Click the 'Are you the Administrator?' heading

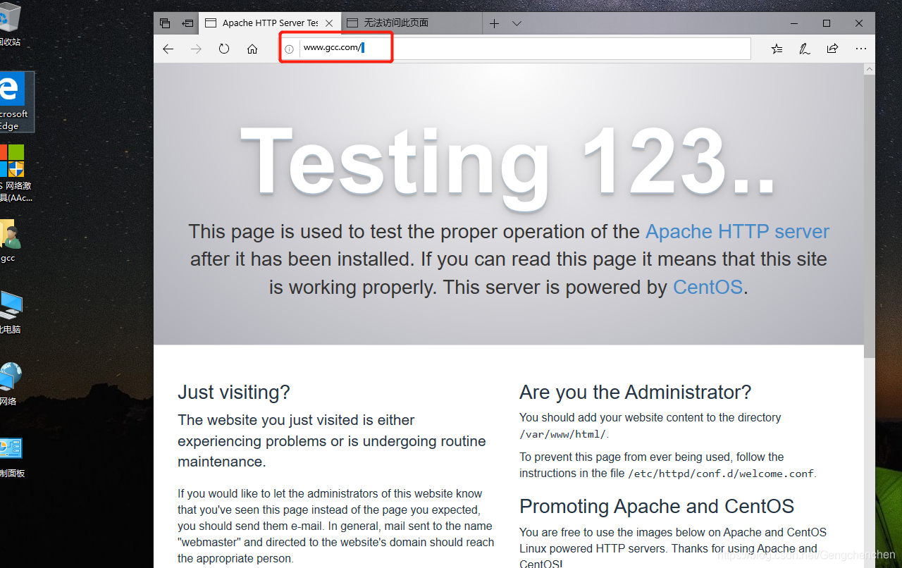636,392
